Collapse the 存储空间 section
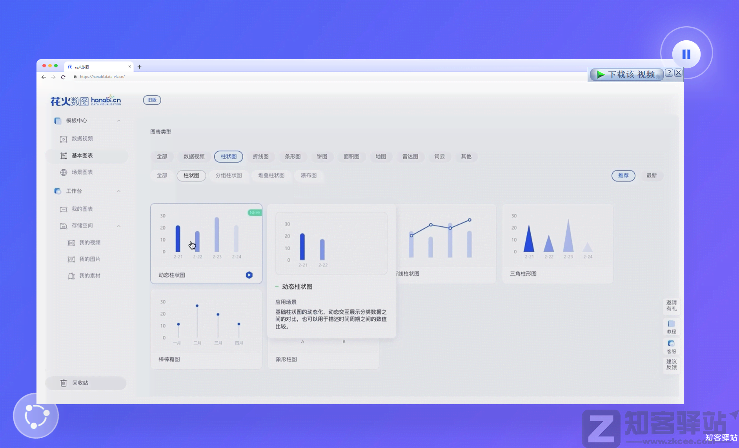 click(118, 226)
